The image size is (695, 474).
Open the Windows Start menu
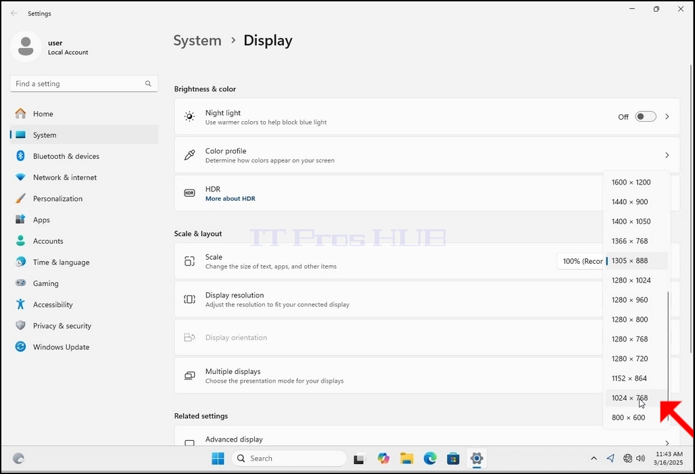(218, 458)
